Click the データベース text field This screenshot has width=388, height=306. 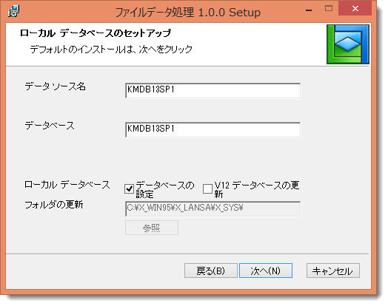[213, 129]
